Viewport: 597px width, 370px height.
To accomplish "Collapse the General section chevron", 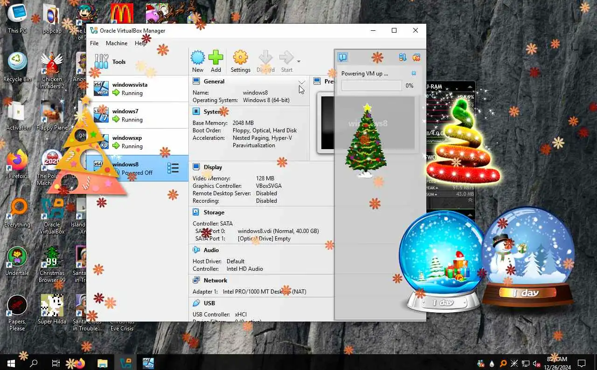I will point(302,82).
